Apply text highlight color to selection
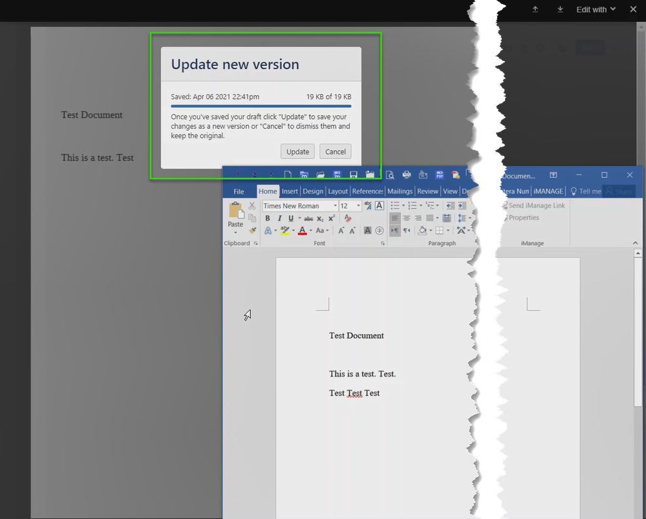The image size is (646, 519). pos(285,230)
